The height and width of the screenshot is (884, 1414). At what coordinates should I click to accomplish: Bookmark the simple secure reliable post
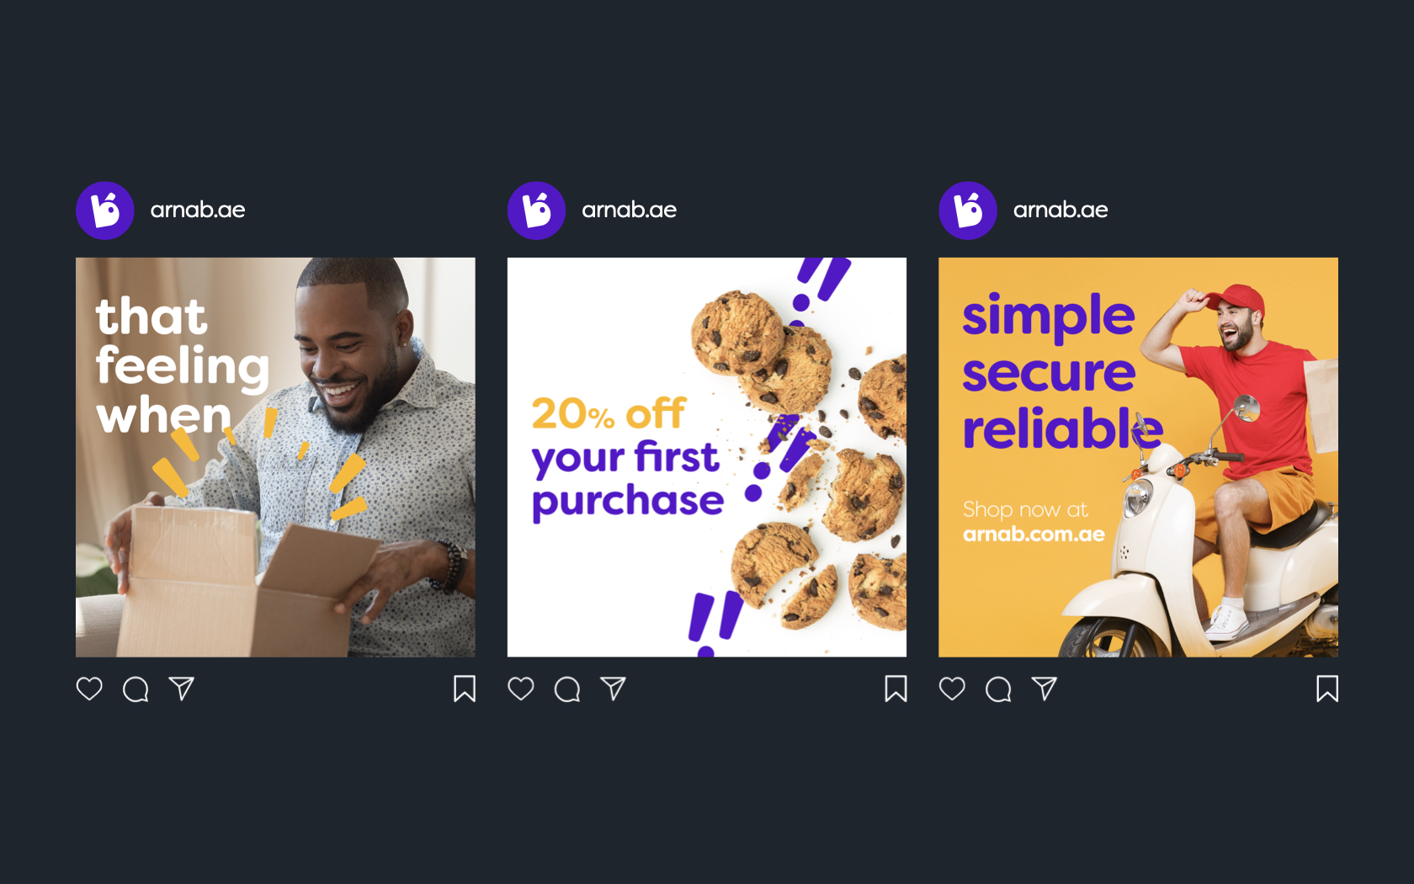tap(1327, 689)
